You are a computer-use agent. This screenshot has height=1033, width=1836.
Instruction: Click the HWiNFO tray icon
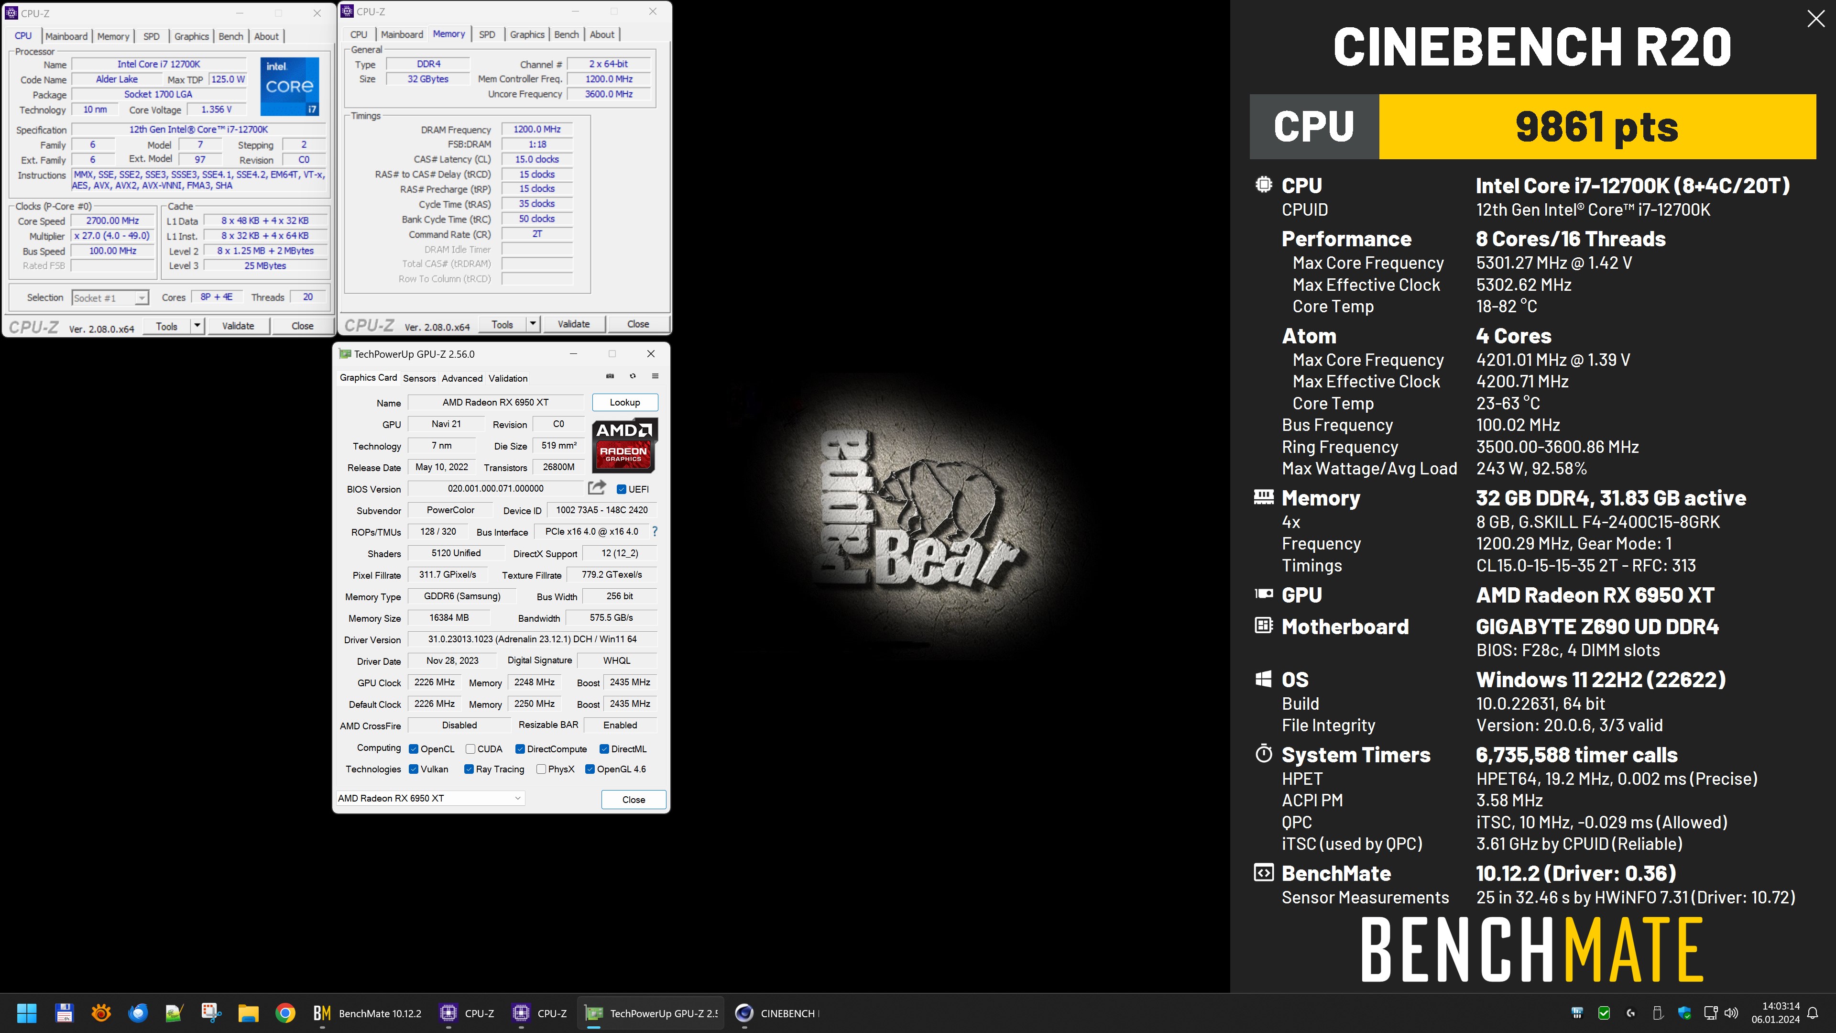(1577, 1013)
